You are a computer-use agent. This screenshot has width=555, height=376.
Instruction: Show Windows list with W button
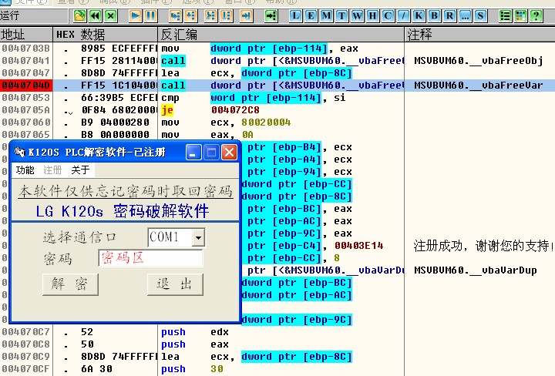click(x=357, y=16)
